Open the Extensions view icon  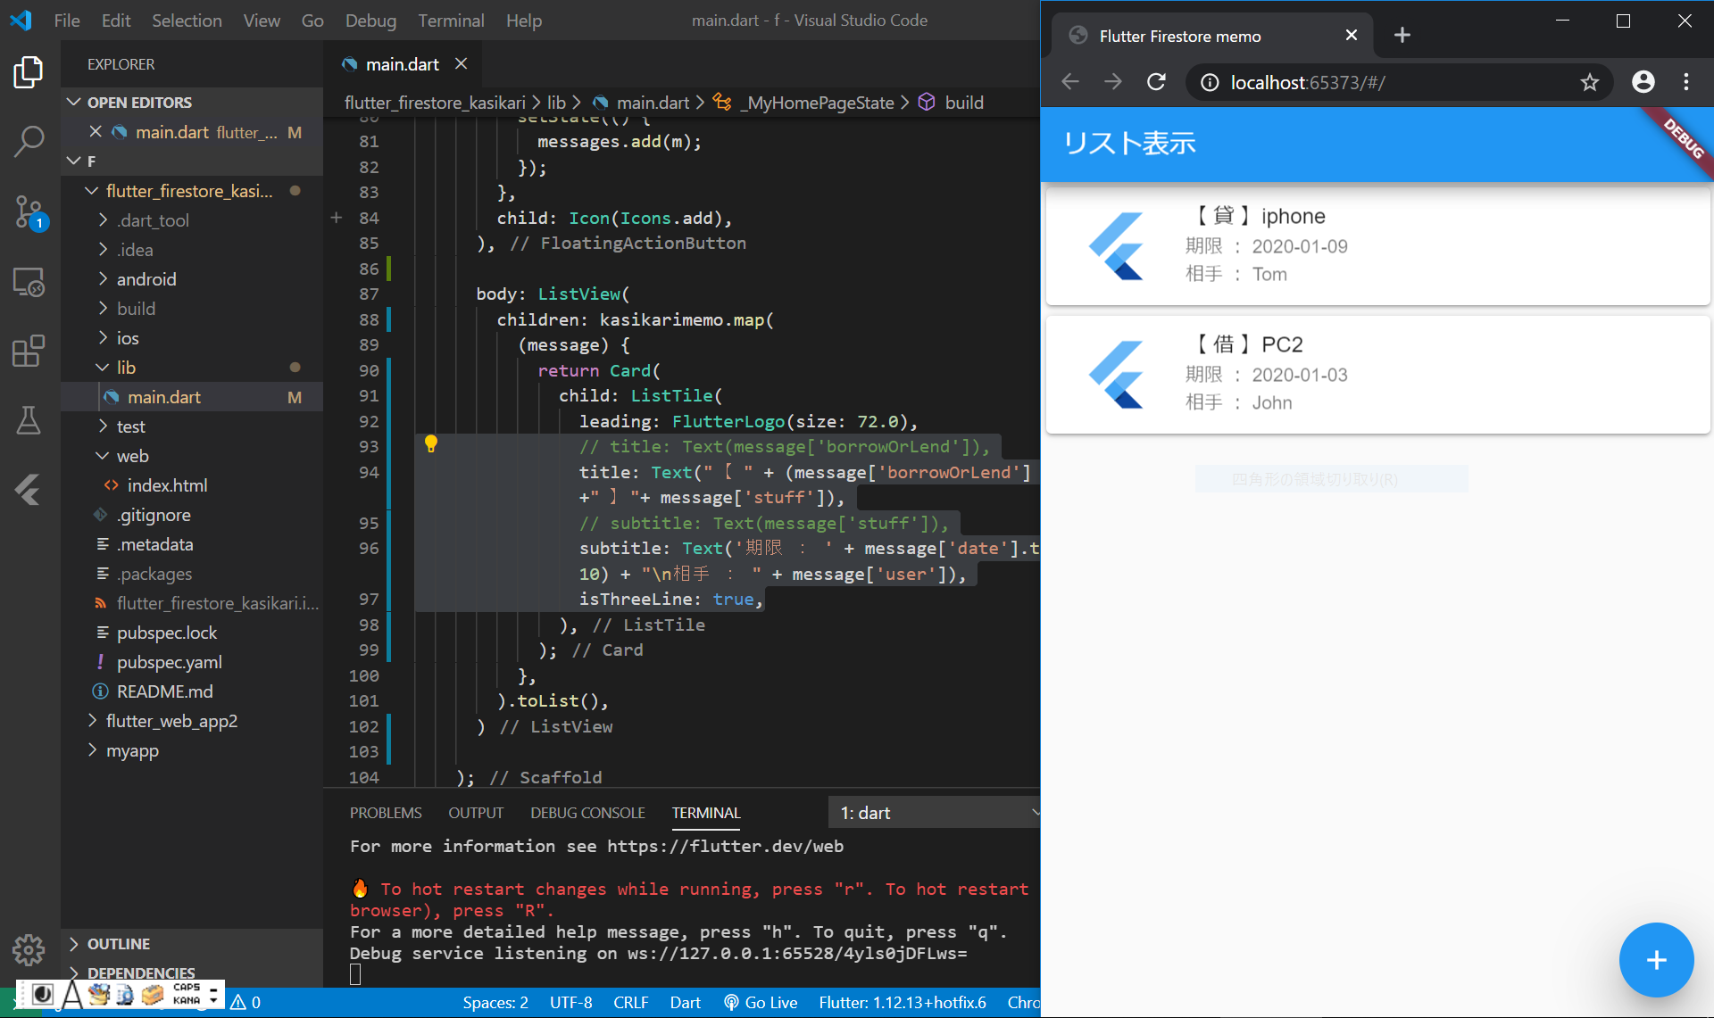coord(29,351)
